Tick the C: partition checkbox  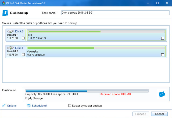click(162, 38)
